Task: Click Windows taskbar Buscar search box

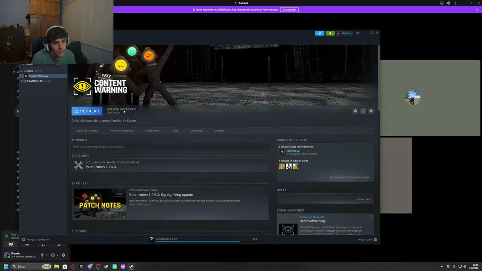Action: click(x=32, y=266)
